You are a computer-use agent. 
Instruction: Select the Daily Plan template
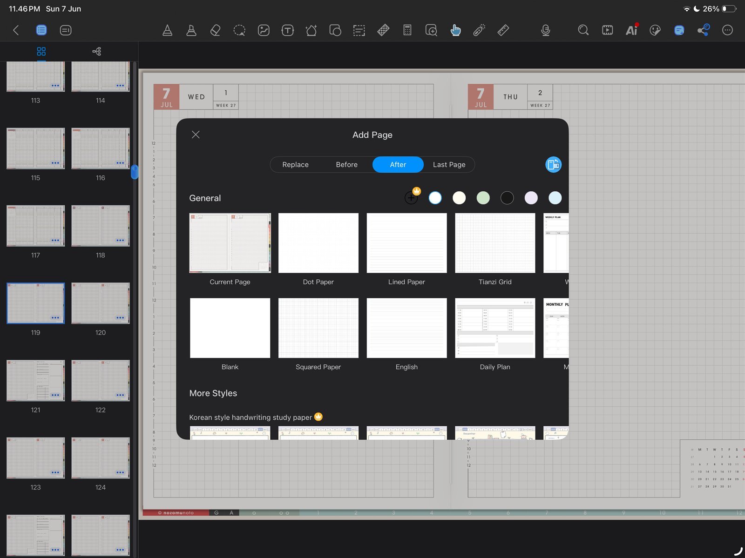pyautogui.click(x=495, y=328)
